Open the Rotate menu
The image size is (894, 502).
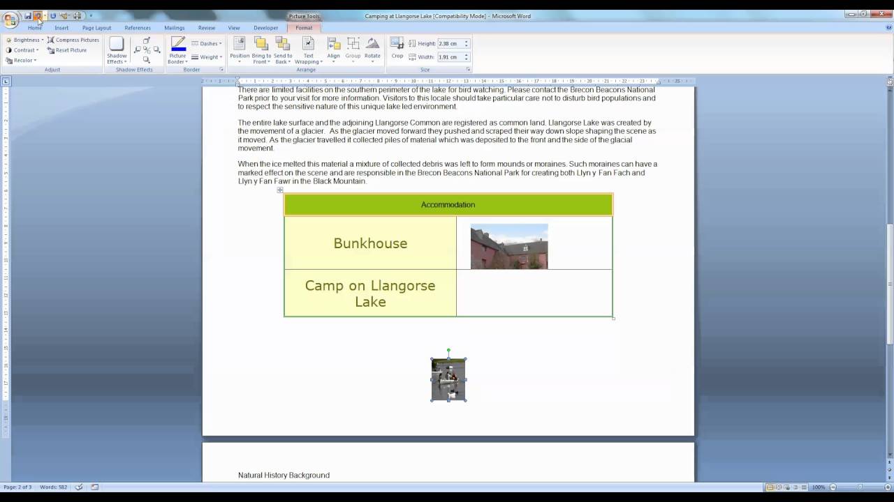[372, 50]
